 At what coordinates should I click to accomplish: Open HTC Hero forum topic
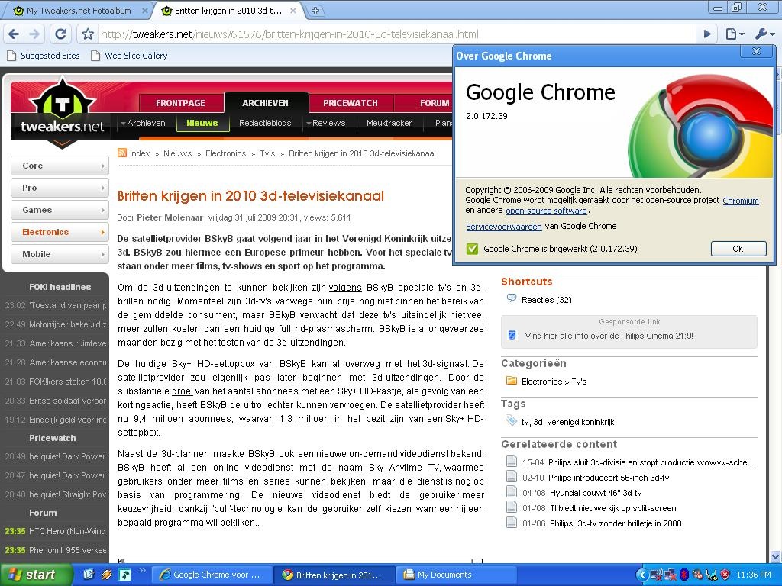[x=67, y=531]
